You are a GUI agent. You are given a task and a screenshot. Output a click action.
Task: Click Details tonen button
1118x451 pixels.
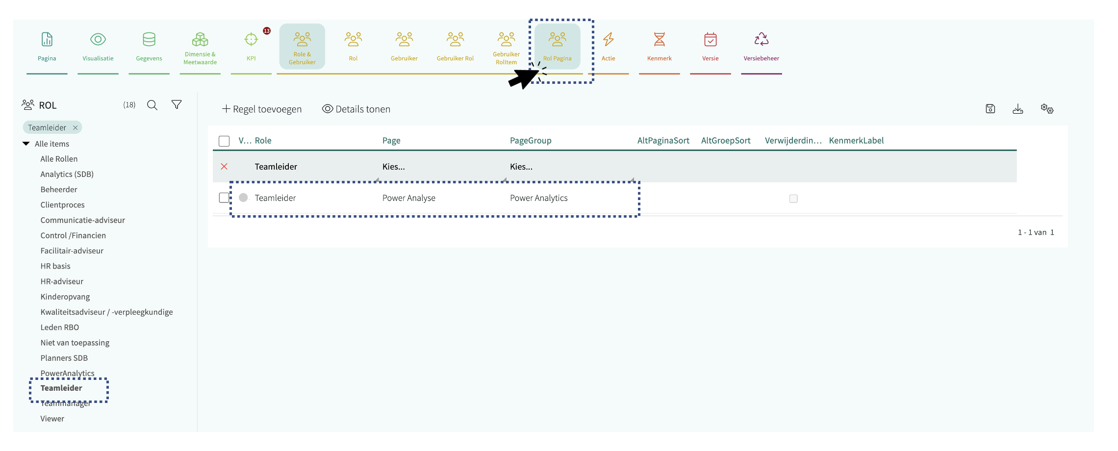[356, 109]
